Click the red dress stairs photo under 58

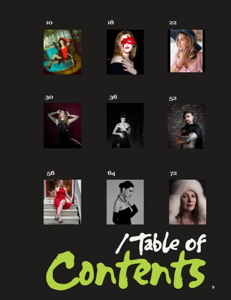(62, 202)
